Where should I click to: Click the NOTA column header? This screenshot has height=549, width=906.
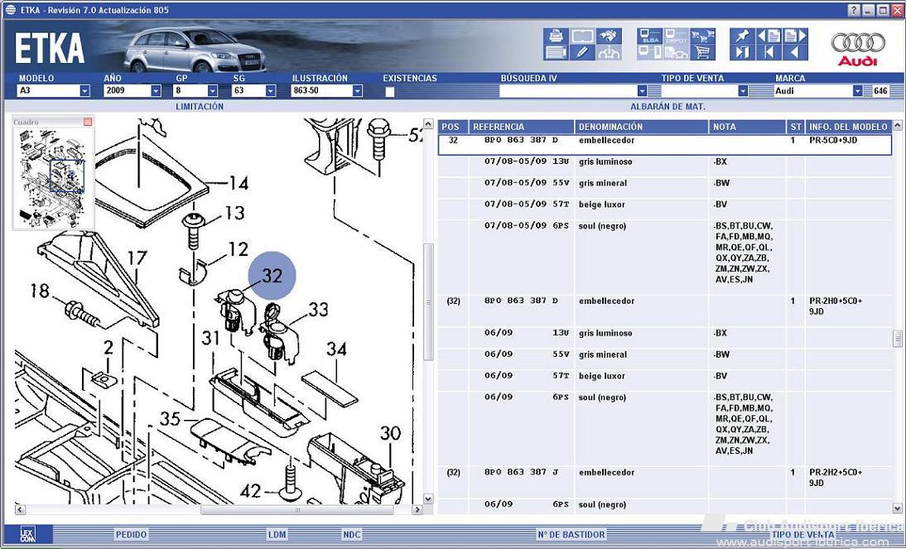pos(747,127)
